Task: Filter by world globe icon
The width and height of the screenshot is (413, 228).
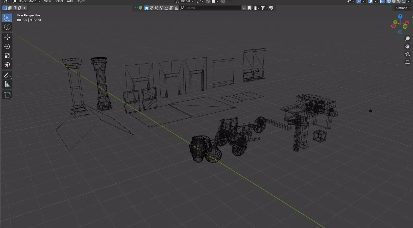Action: [x=161, y=8]
